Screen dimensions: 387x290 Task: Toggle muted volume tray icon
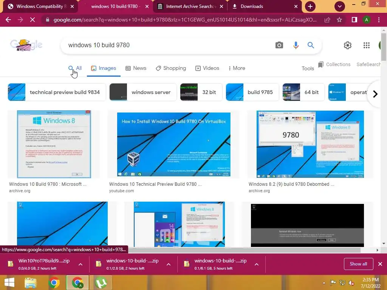tap(351, 283)
